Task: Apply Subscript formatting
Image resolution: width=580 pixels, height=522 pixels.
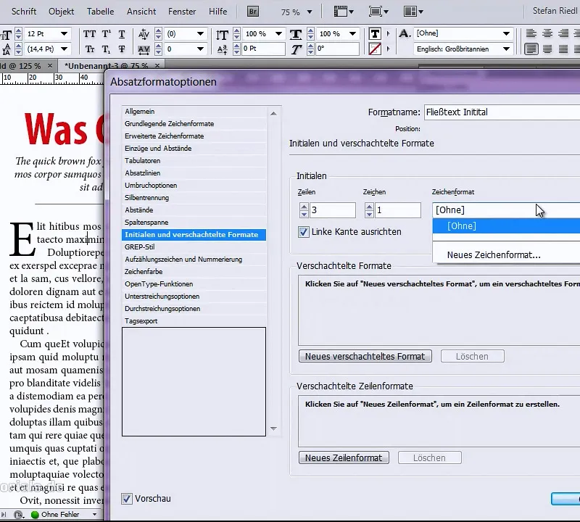Action: (x=106, y=49)
